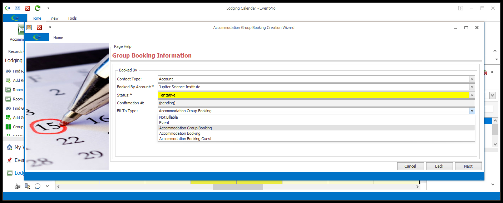This screenshot has width=503, height=203.
Task: Click the bottom right down chevron
Action: pyautogui.click(x=493, y=185)
